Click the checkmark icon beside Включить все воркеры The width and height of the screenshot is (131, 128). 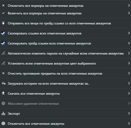pyautogui.click(x=3, y=13)
